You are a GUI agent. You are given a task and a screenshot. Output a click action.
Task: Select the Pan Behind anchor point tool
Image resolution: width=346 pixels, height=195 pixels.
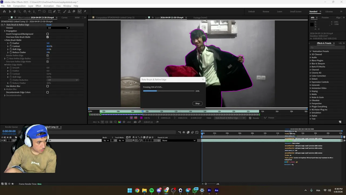44,11
